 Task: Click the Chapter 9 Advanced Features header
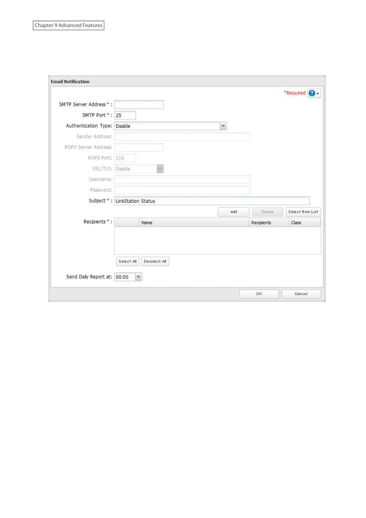[69, 25]
